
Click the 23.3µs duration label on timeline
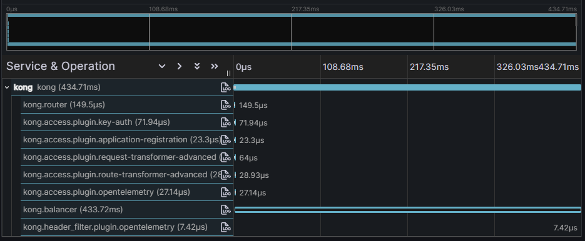click(252, 140)
